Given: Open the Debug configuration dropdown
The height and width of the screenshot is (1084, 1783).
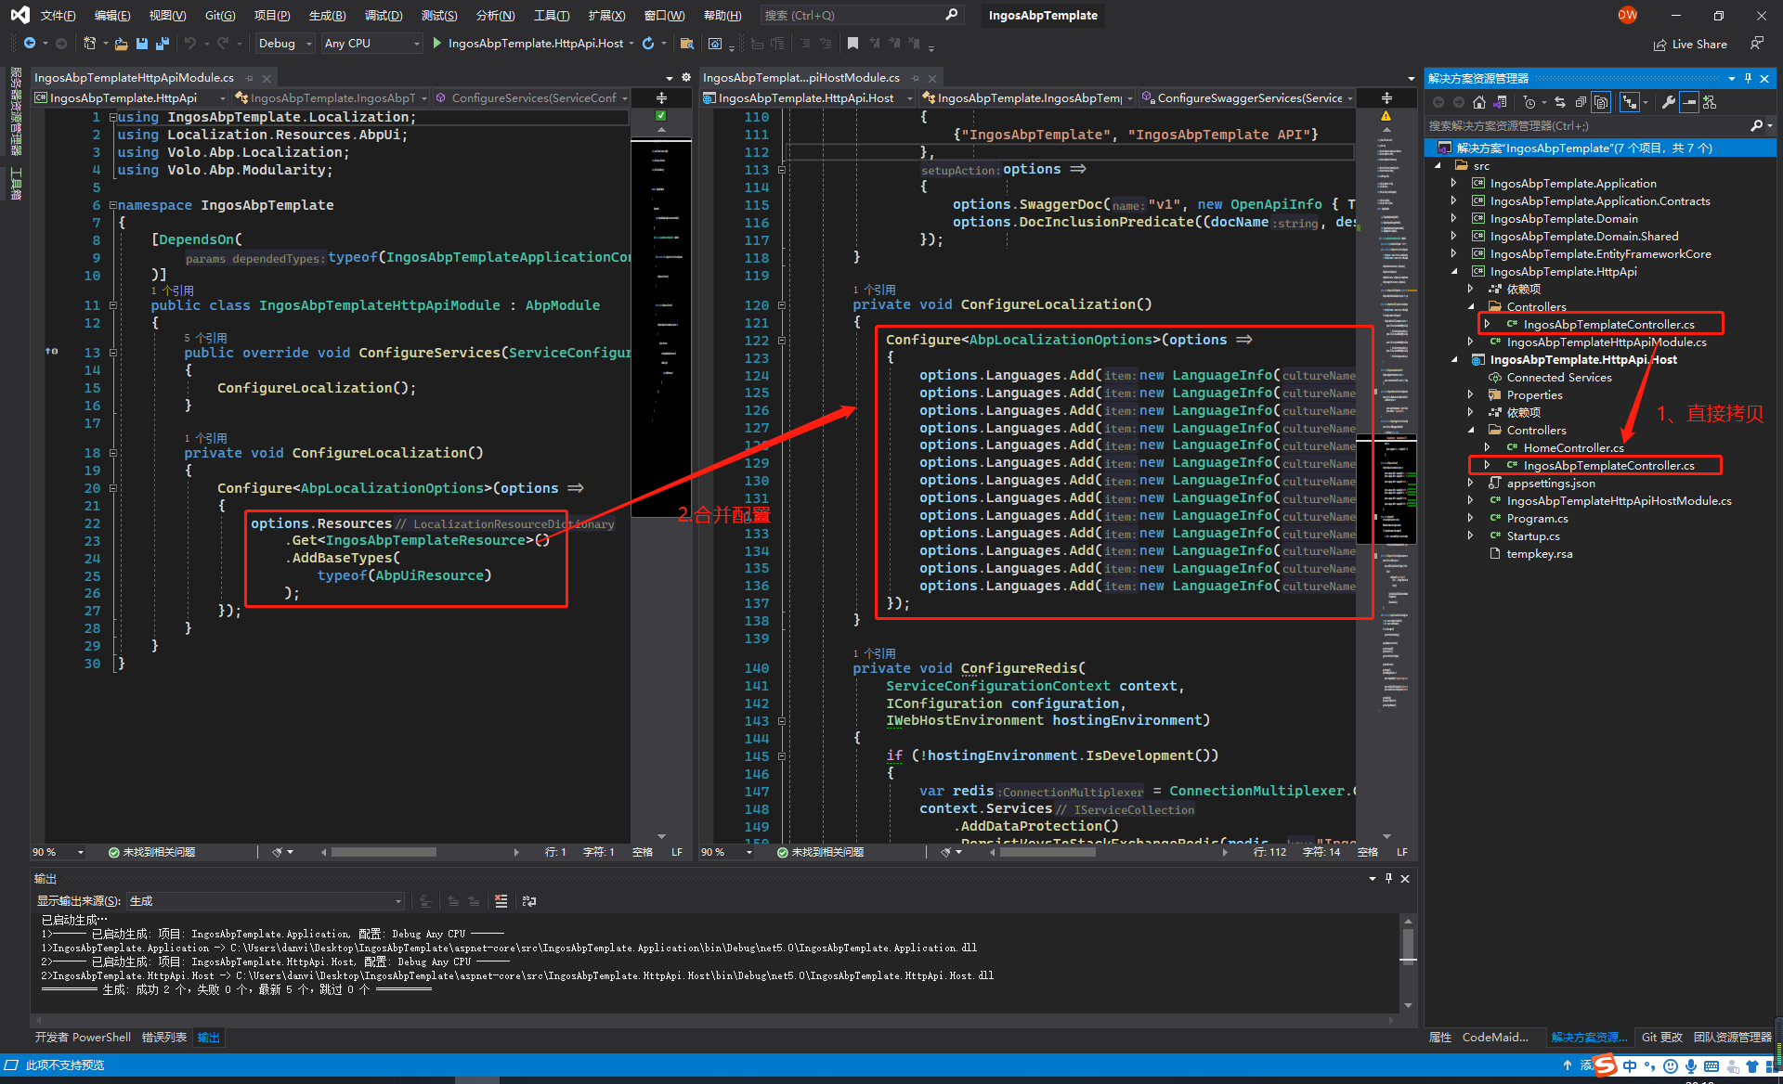Looking at the screenshot, I should pos(285,44).
